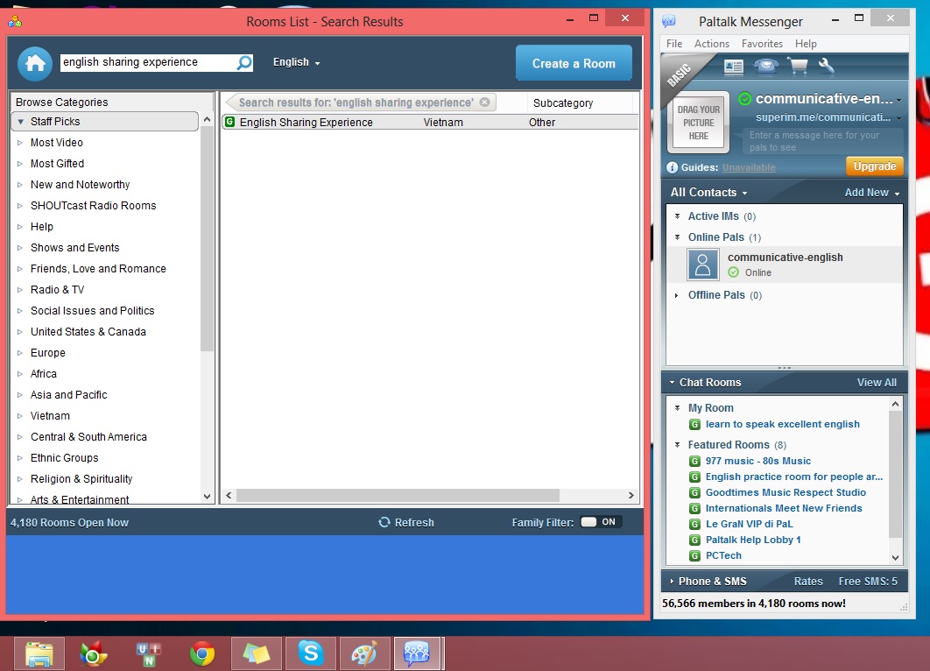930x671 pixels.
Task: Expand the Offline Pals group
Action: 677,295
